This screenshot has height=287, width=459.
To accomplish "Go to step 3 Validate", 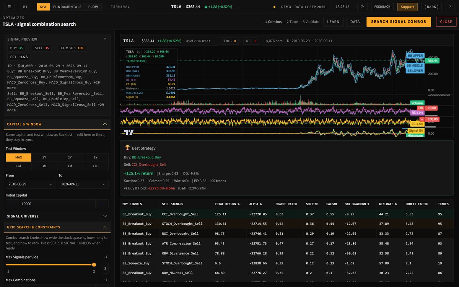I will pyautogui.click(x=311, y=22).
